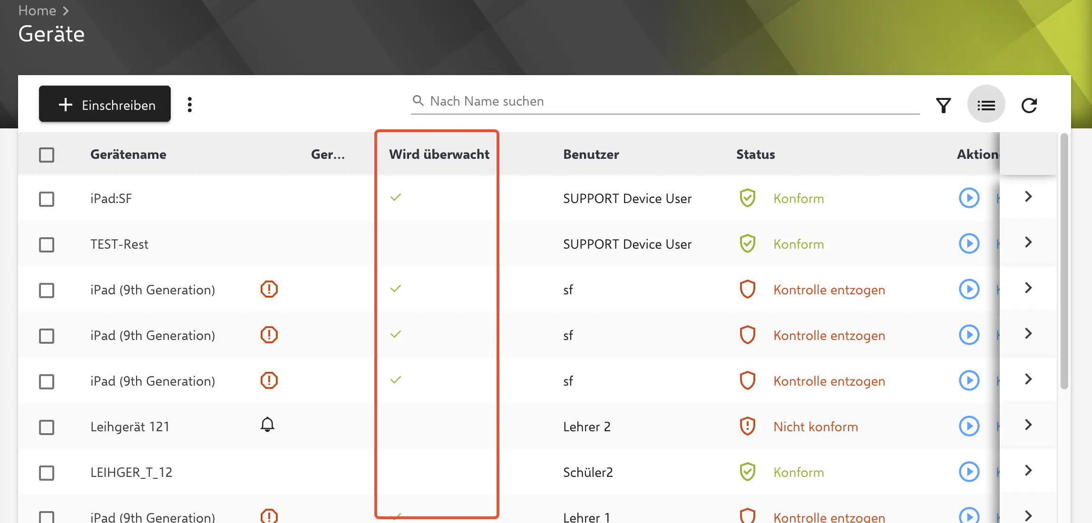
Task: Click the play action icon for iPad:SF
Action: point(969,198)
